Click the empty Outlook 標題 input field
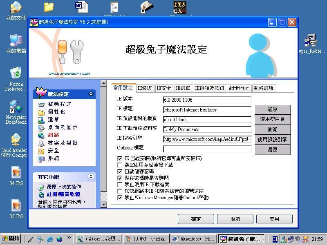Screen dimensions: 327x245 tap(207, 149)
